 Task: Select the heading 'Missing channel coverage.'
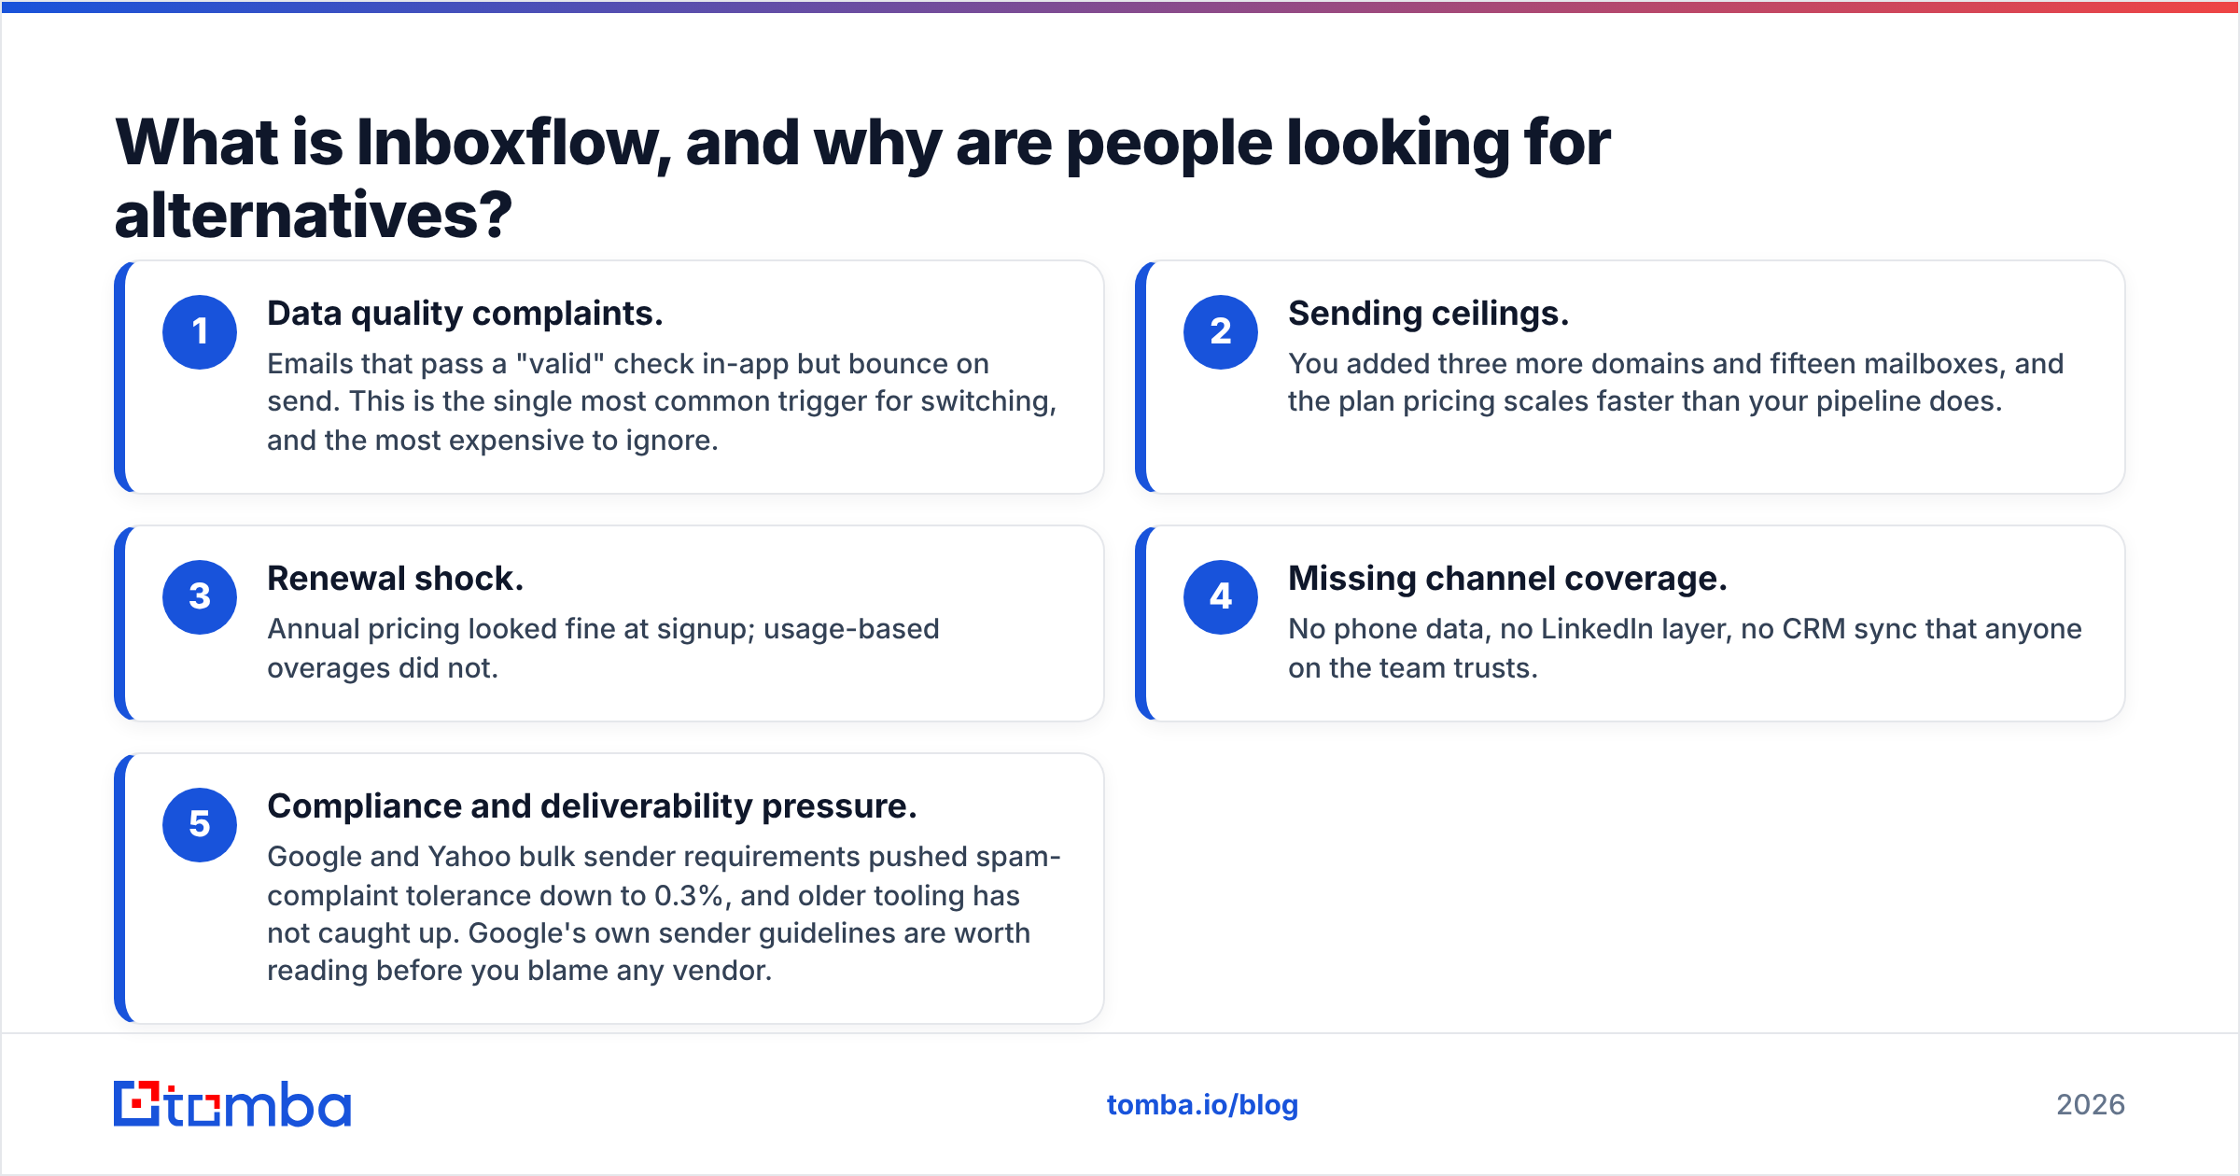(1508, 580)
